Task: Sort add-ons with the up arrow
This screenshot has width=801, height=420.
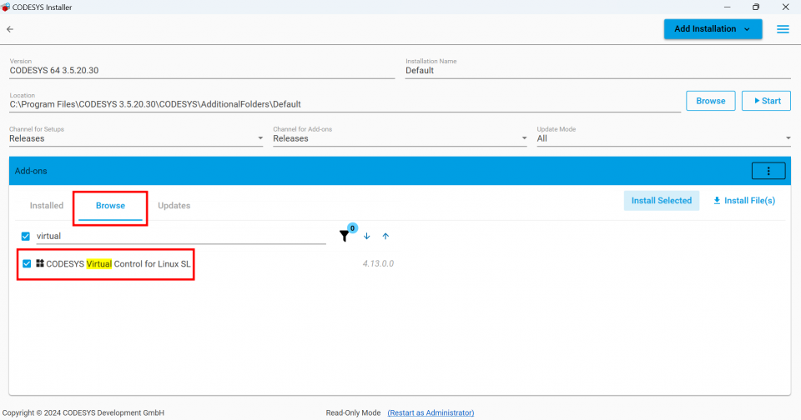Action: tap(385, 237)
